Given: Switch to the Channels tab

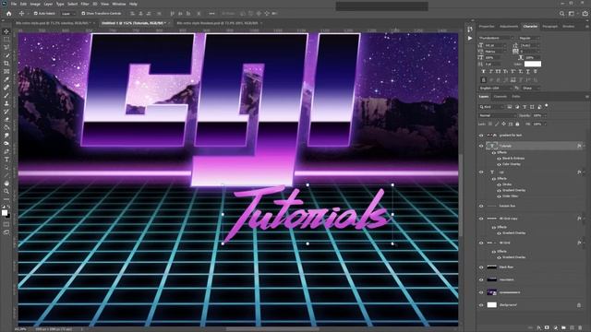Looking at the screenshot, I should pos(501,97).
